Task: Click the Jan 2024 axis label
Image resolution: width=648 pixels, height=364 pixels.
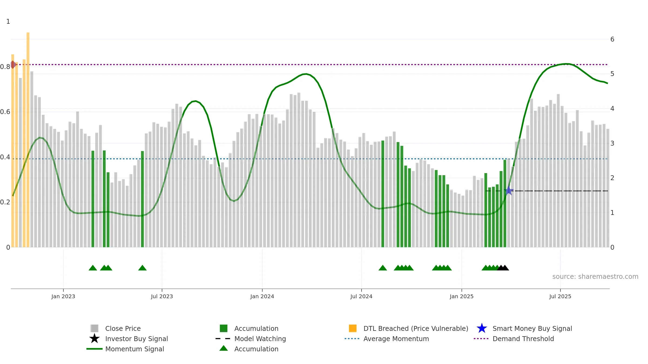Action: pos(262,296)
